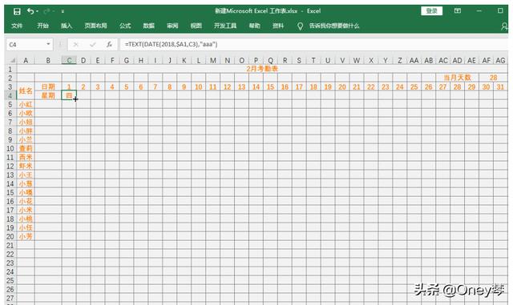Image resolution: width=513 pixels, height=305 pixels.
Task: Switch to the 视图 tab
Action: pos(196,26)
